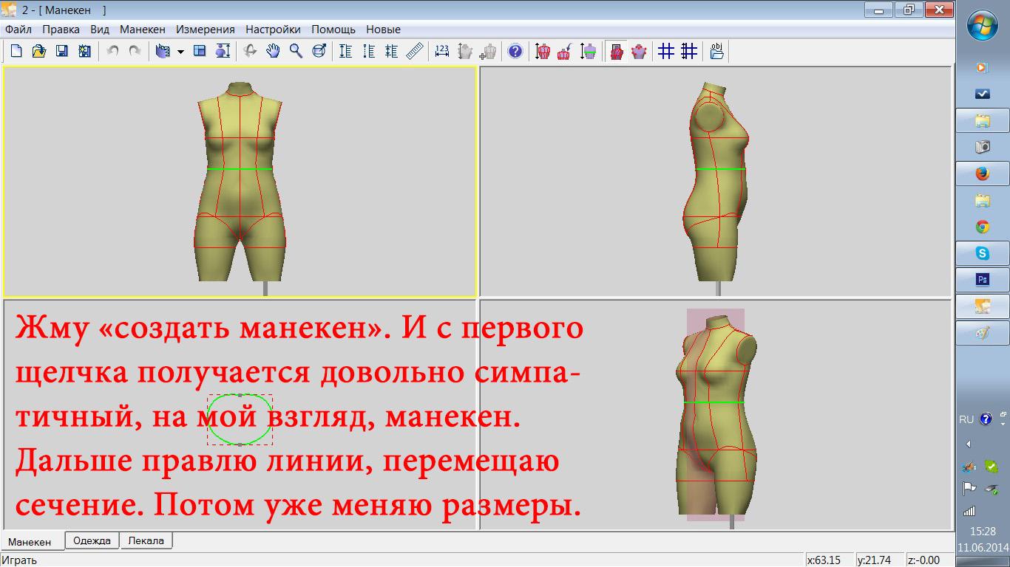Click the first vertical ruler measurement icon

345,51
